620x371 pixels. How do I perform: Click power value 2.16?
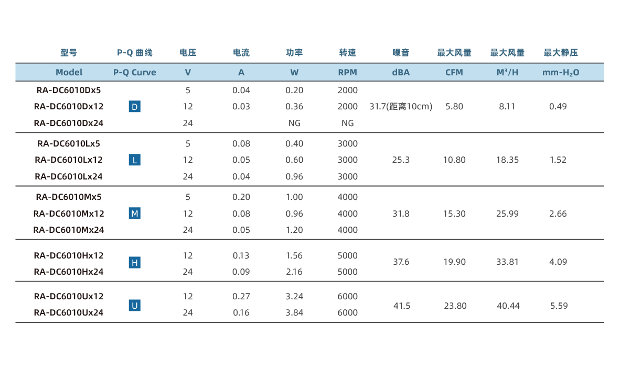point(294,272)
